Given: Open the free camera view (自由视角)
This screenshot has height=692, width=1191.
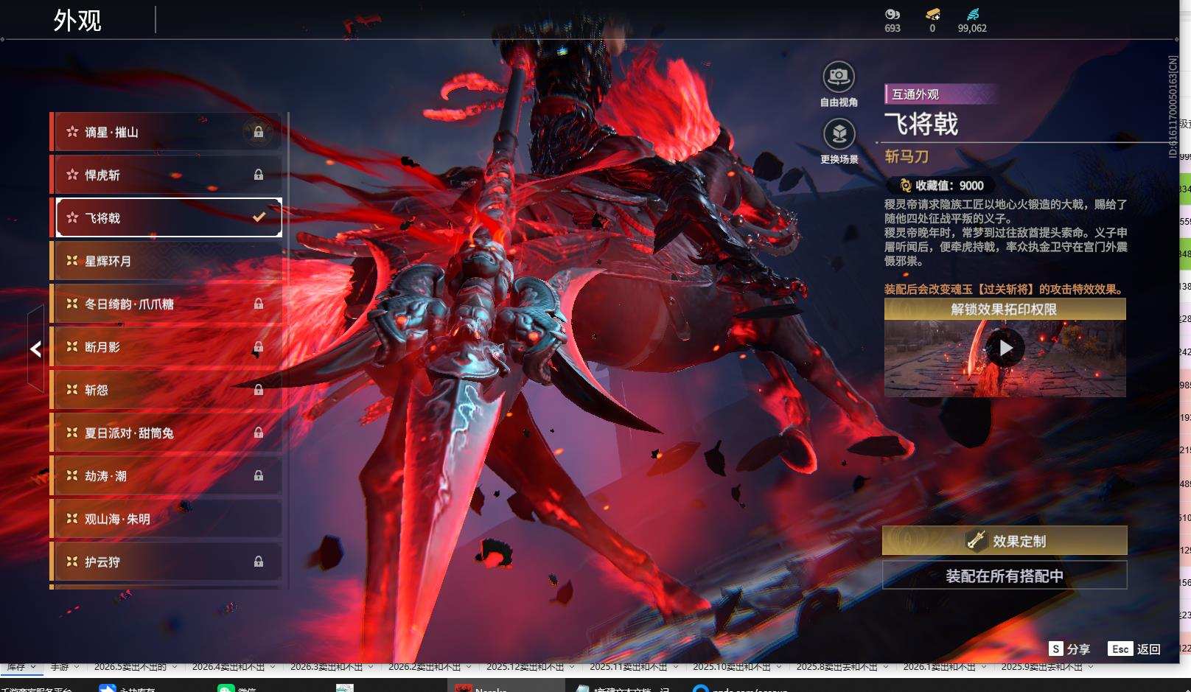Looking at the screenshot, I should pyautogui.click(x=839, y=77).
